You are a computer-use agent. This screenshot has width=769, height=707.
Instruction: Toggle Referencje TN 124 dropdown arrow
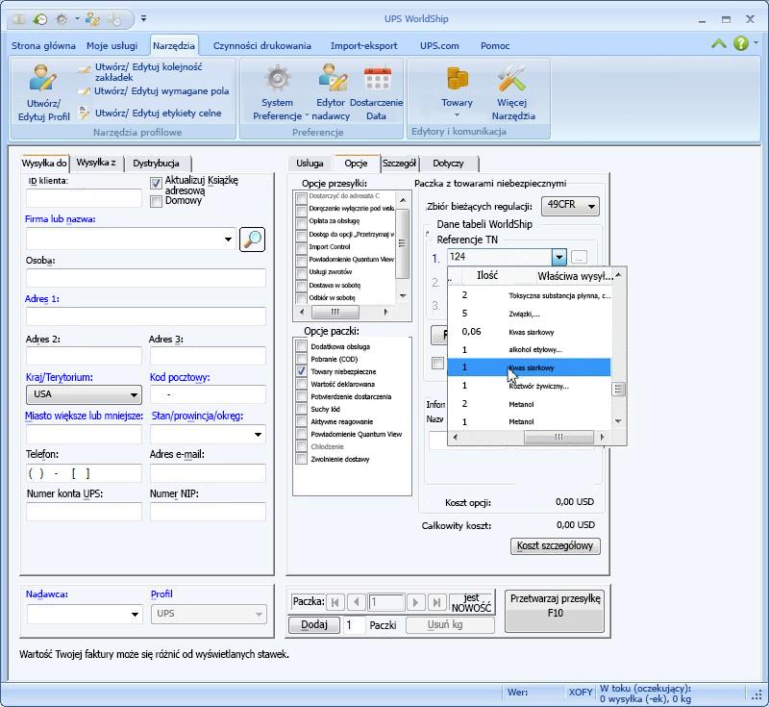point(559,257)
